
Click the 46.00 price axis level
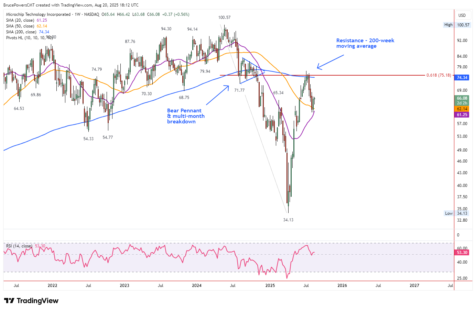tap(462, 161)
